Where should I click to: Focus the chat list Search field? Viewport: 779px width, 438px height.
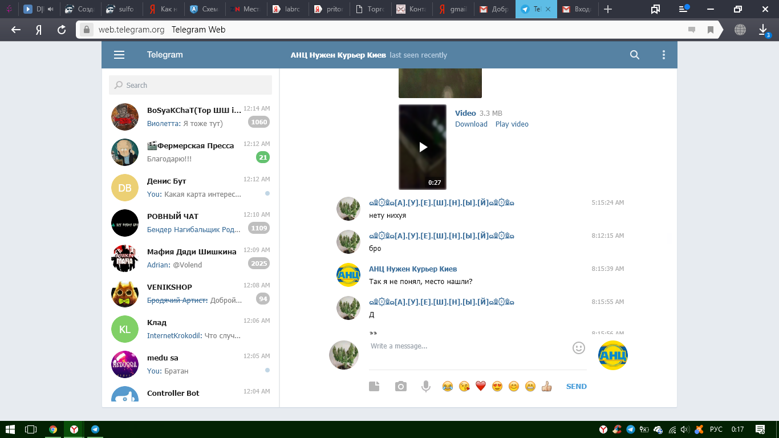[x=190, y=85]
